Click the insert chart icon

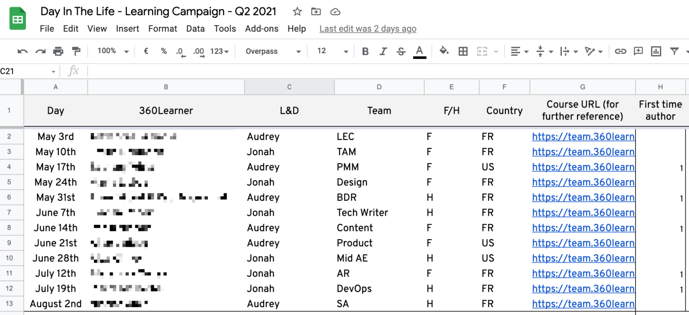pyautogui.click(x=656, y=51)
